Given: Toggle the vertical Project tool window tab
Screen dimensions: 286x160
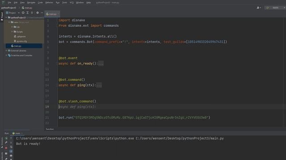Looking at the screenshot, I should tap(2, 16).
